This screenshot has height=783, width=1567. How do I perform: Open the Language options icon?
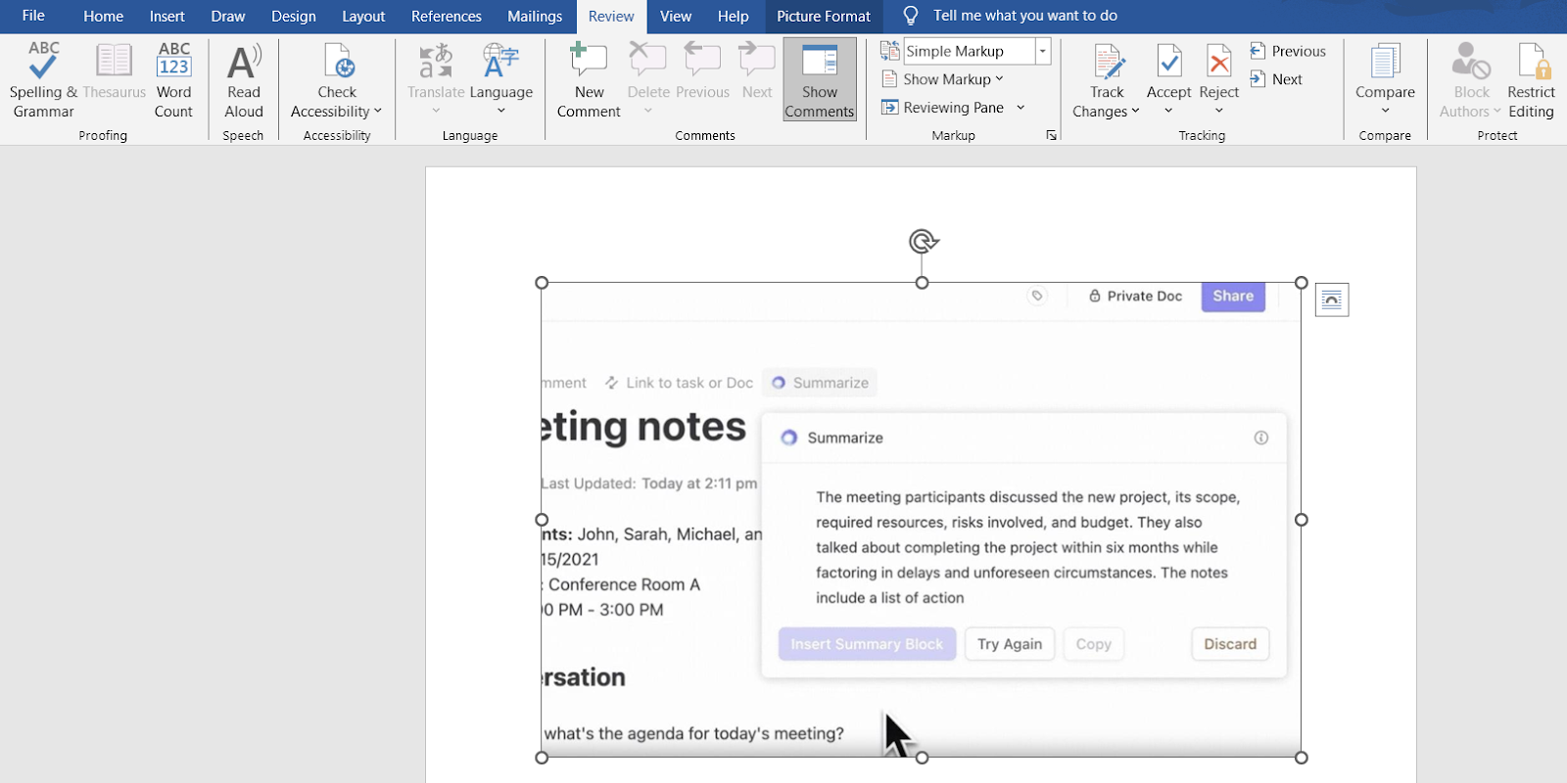pyautogui.click(x=500, y=61)
